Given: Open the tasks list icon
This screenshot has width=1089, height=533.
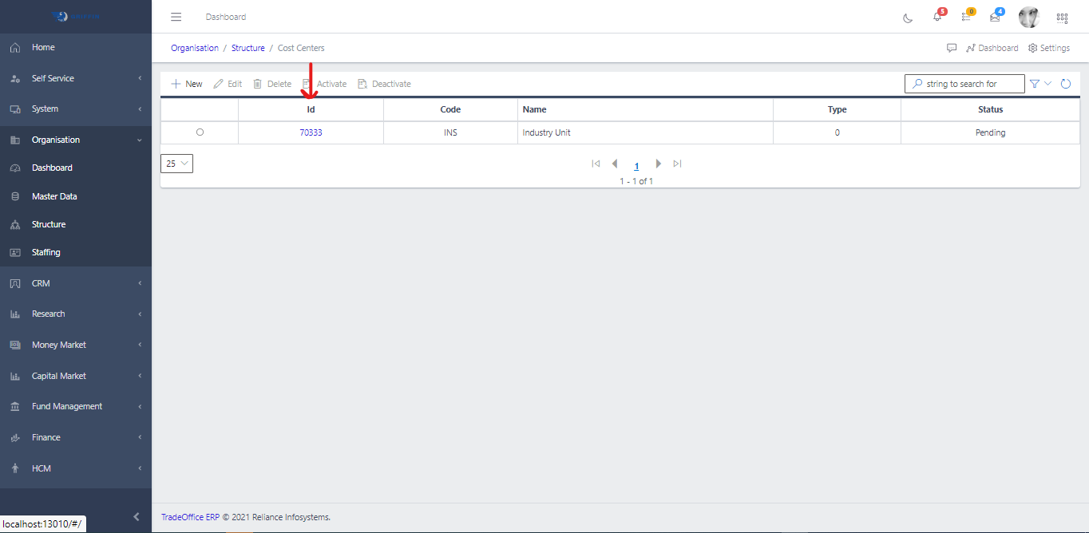Looking at the screenshot, I should [966, 17].
